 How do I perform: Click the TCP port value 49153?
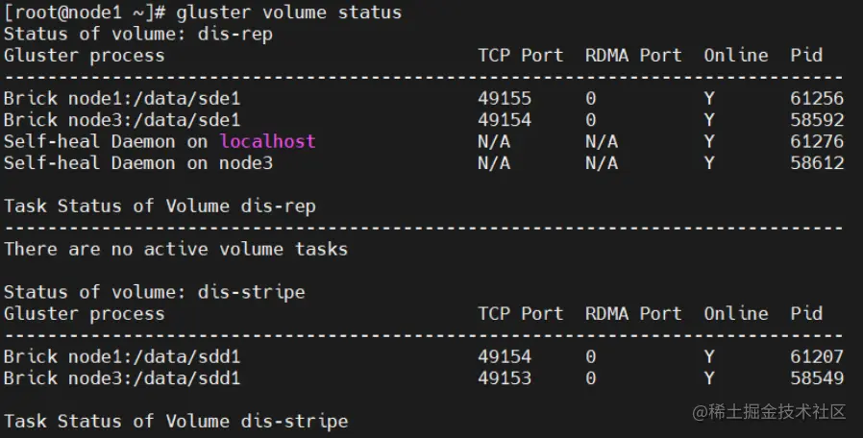(x=505, y=378)
